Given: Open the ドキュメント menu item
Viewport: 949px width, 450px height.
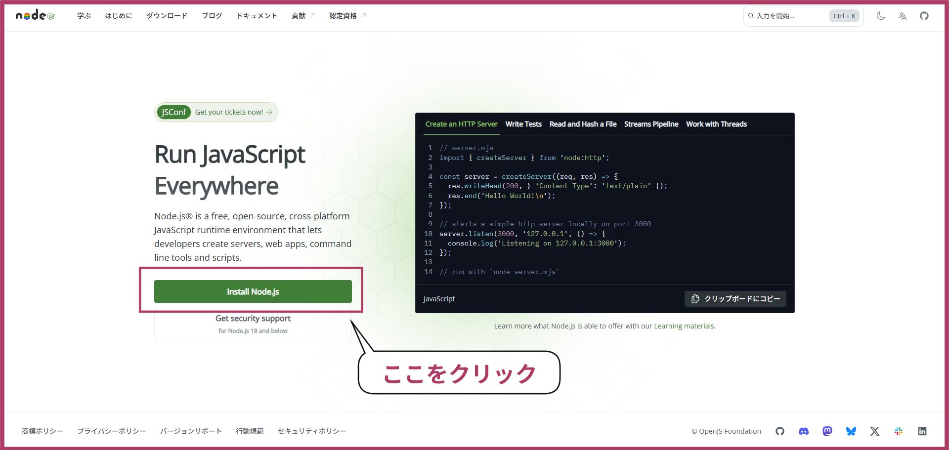Looking at the screenshot, I should [257, 16].
